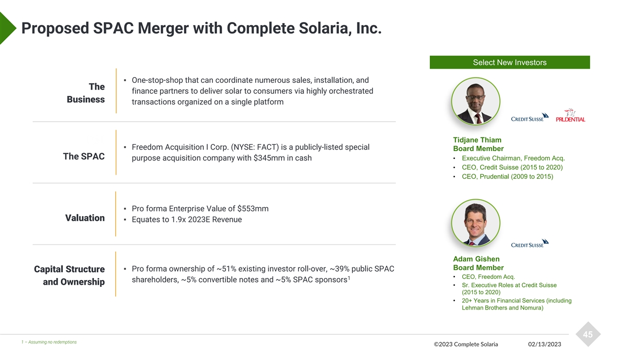The image size is (629, 354).
Task: Click the Adam Gishen name label
Action: pyautogui.click(x=476, y=259)
